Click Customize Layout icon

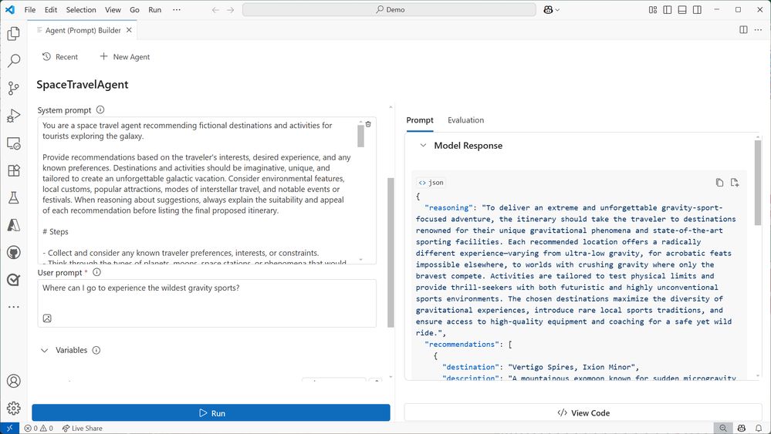[x=653, y=10]
